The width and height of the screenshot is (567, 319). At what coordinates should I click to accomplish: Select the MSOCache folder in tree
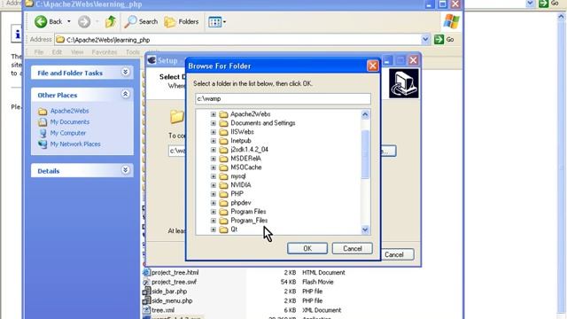(246, 167)
